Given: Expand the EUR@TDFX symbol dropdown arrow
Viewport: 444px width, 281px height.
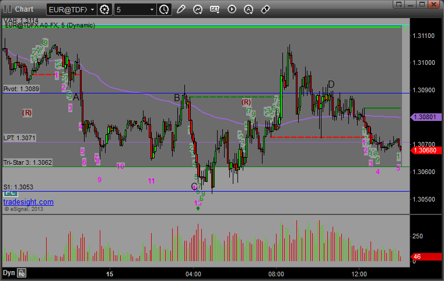Looking at the screenshot, I should click(93, 10).
